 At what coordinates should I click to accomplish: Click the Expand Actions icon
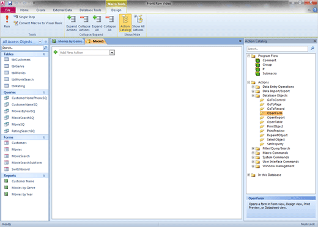[72, 19]
